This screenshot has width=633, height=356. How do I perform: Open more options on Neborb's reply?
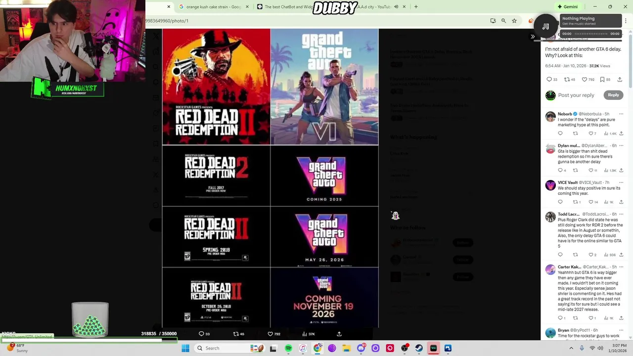tap(621, 114)
